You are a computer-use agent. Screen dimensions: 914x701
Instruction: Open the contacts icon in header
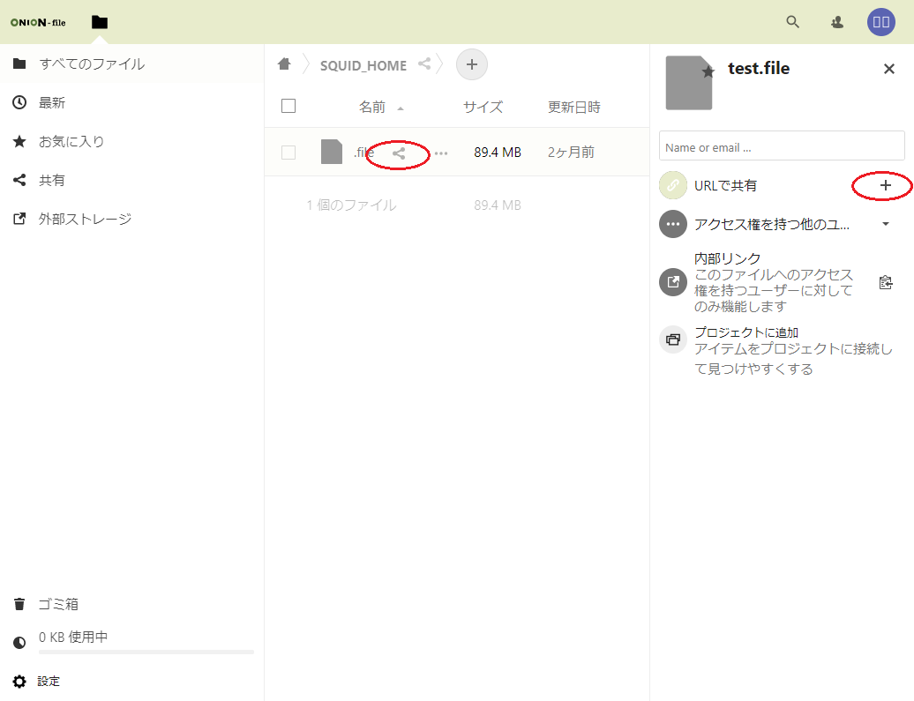point(837,22)
